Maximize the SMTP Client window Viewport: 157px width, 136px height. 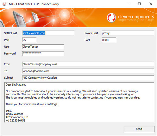(x=139, y=4)
